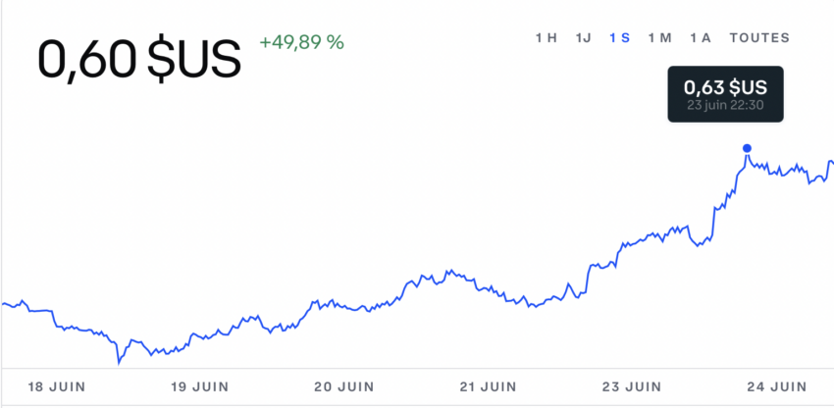Click the 23 JUIN axis label
This screenshot has height=408, width=834.
pos(632,386)
